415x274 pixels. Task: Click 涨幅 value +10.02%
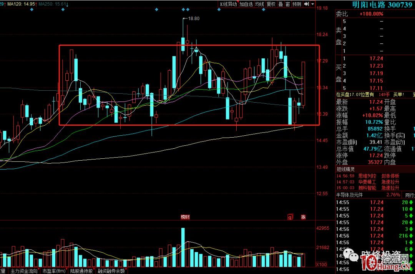(373, 115)
